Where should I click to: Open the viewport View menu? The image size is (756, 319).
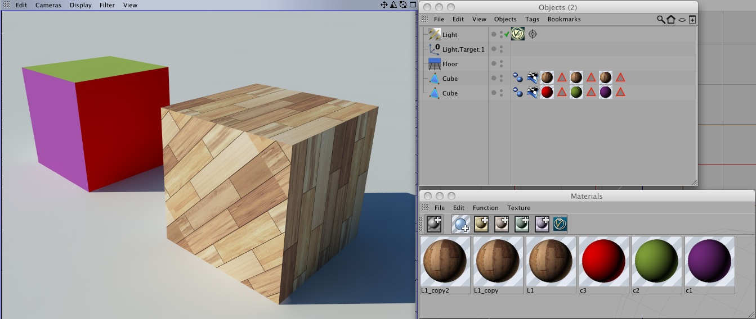[x=130, y=5]
